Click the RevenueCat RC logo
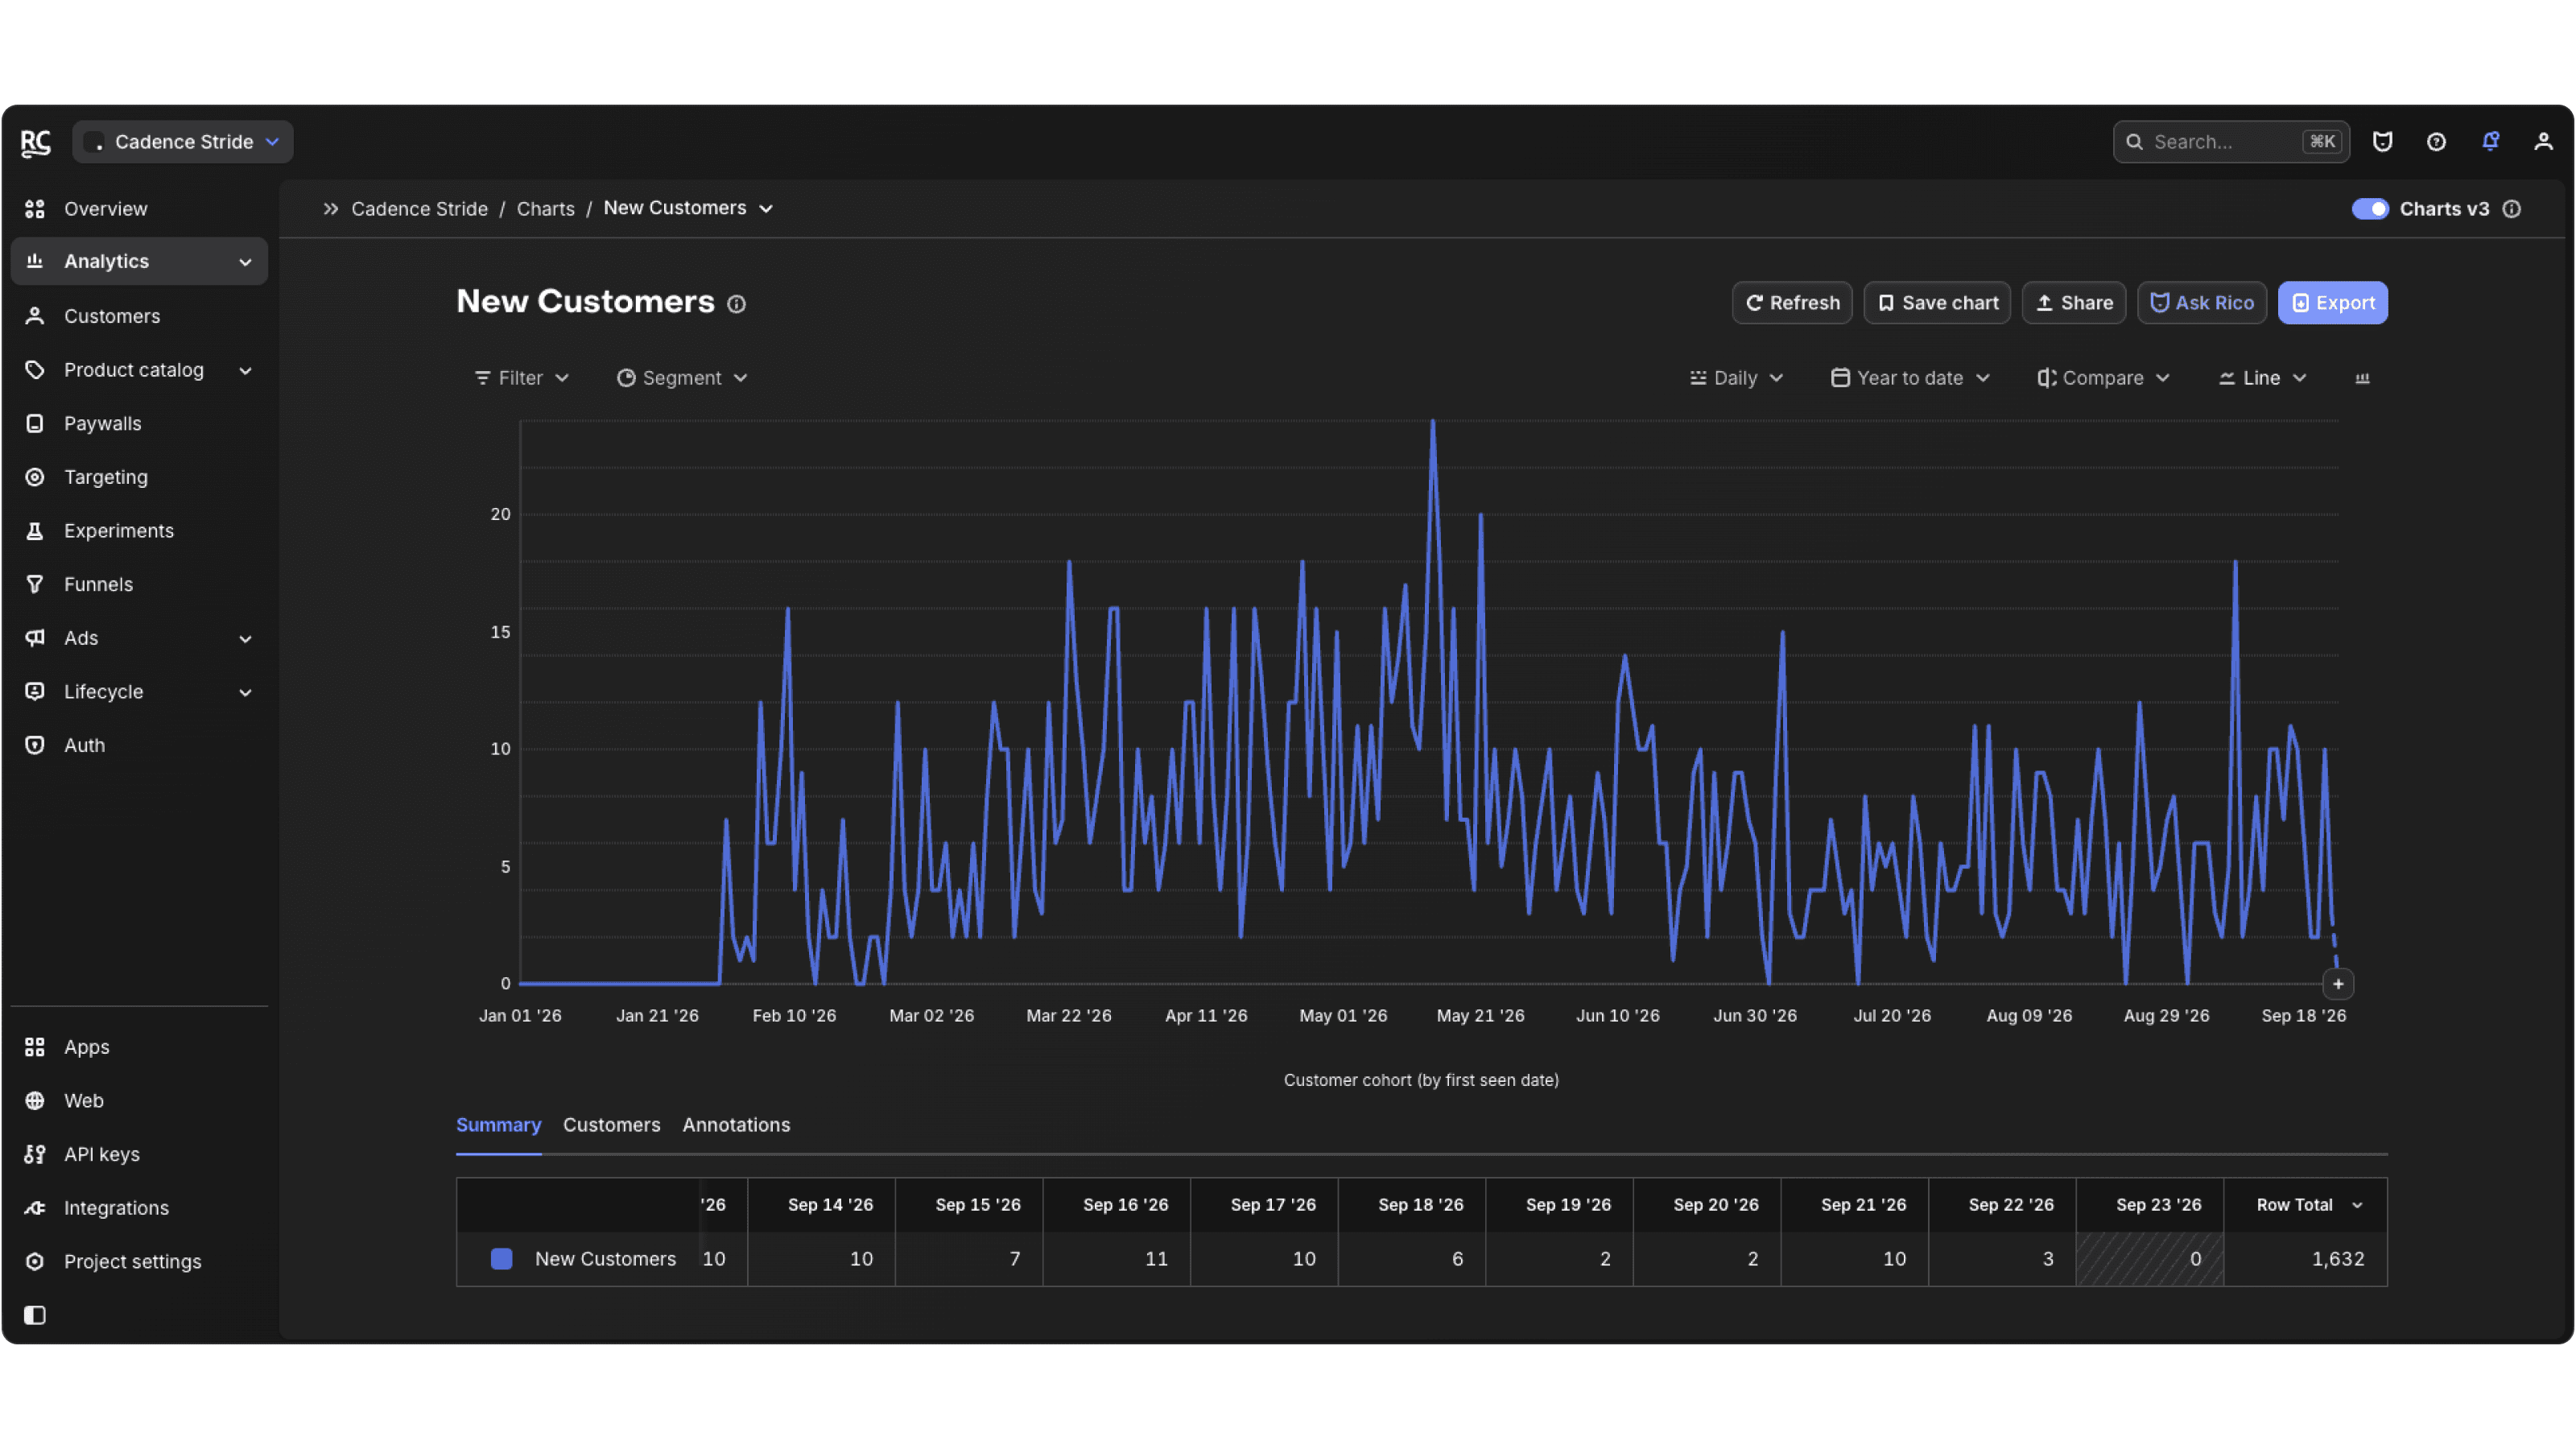This screenshot has width=2576, height=1449. pyautogui.click(x=36, y=143)
